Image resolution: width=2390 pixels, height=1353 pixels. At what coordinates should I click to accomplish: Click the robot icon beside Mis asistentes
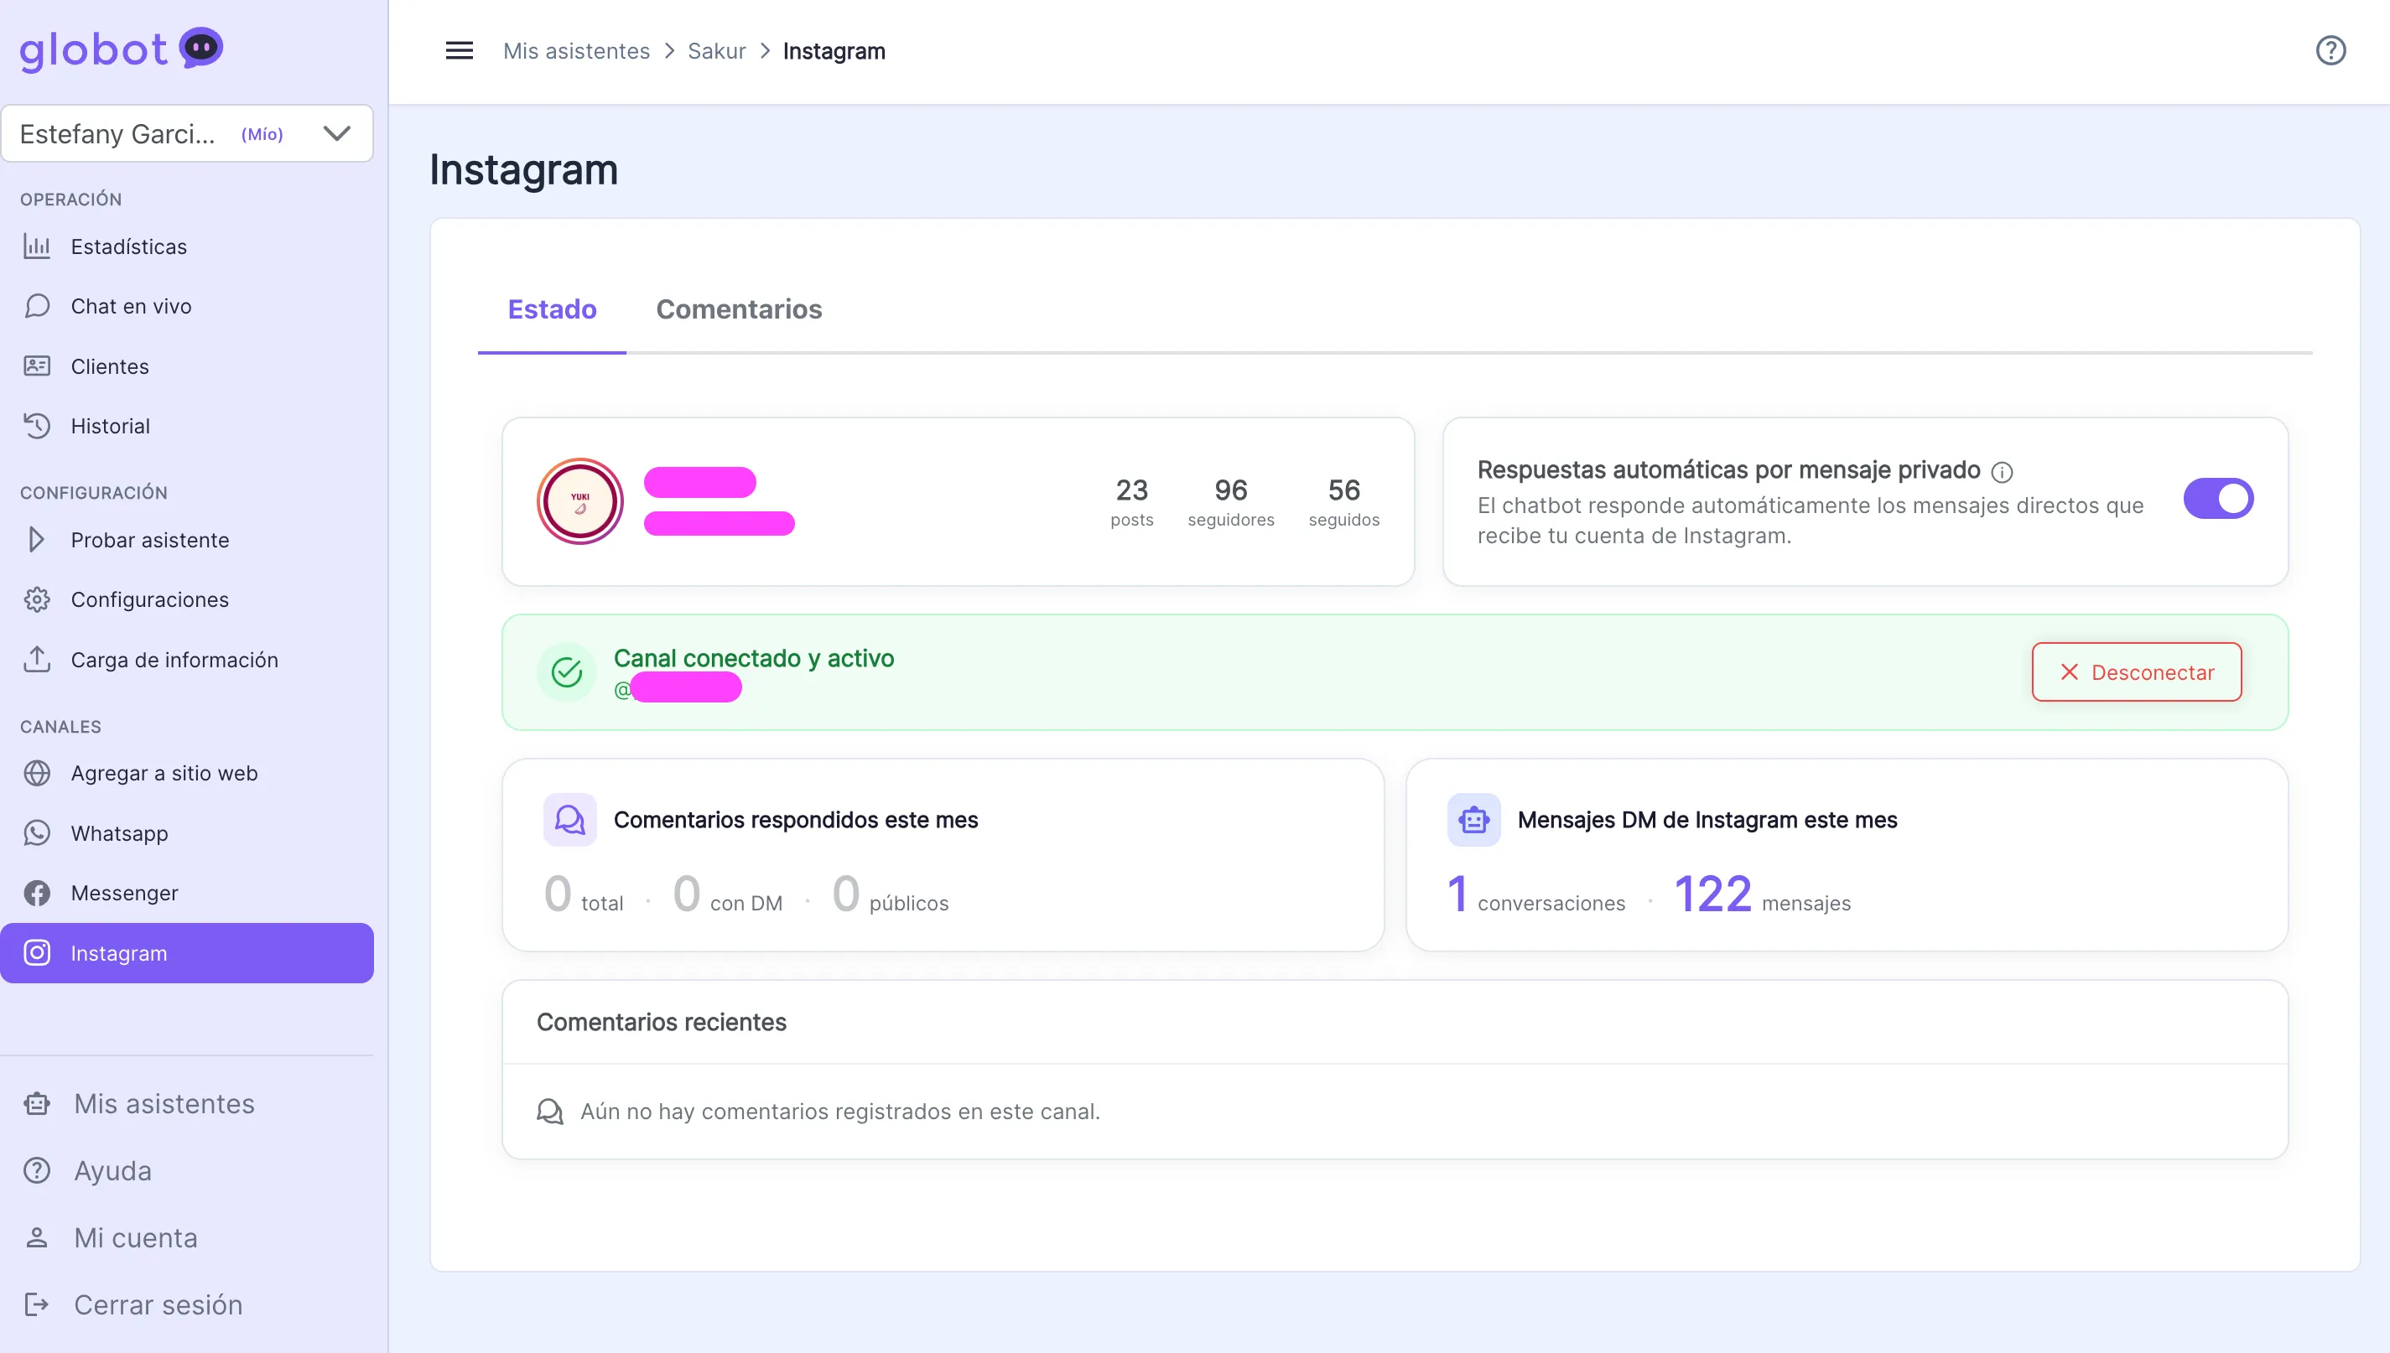coord(37,1103)
